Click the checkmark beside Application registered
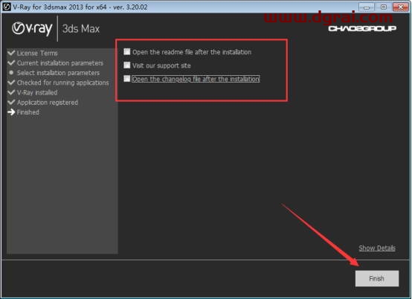Image resolution: width=412 pixels, height=299 pixels. coord(11,102)
